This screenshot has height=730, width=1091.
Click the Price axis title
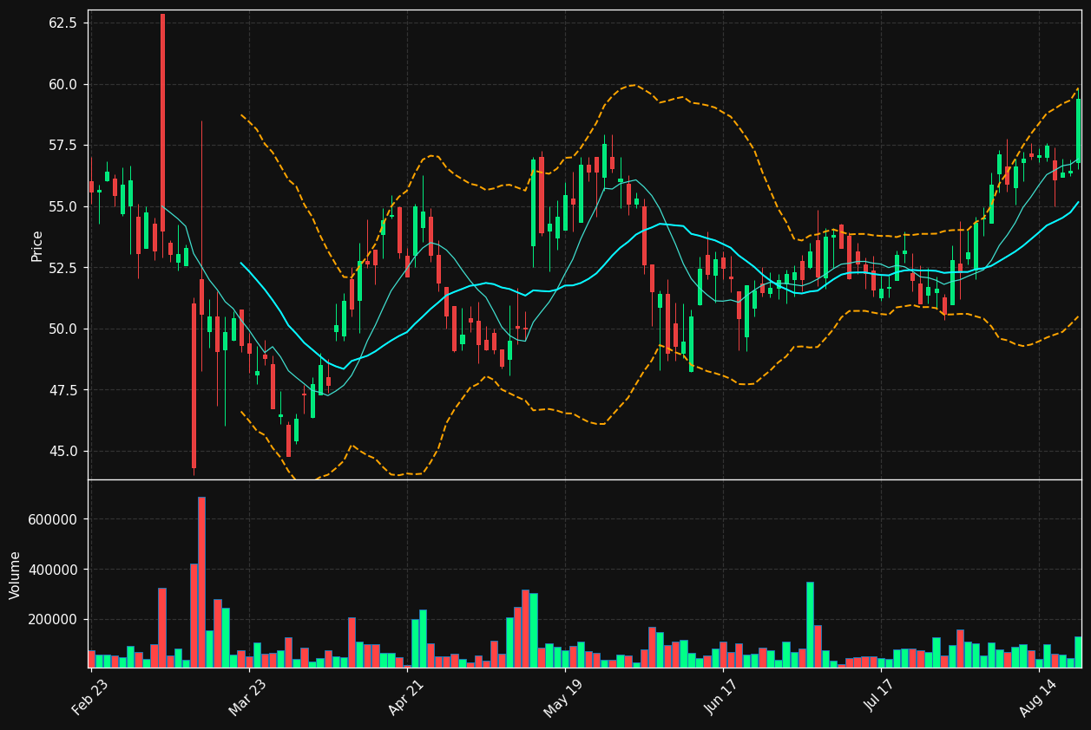(x=37, y=245)
